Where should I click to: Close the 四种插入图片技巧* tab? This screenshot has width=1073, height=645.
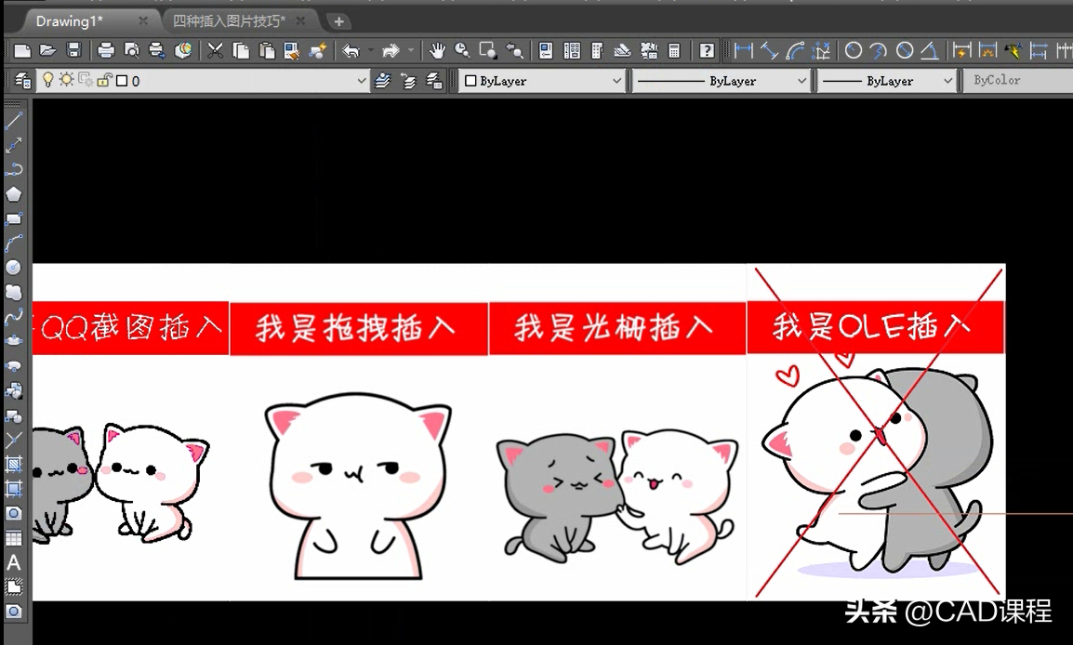[300, 21]
